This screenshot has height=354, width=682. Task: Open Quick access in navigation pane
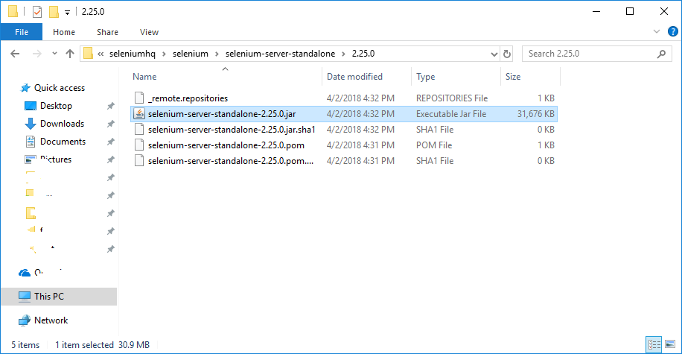[x=60, y=88]
